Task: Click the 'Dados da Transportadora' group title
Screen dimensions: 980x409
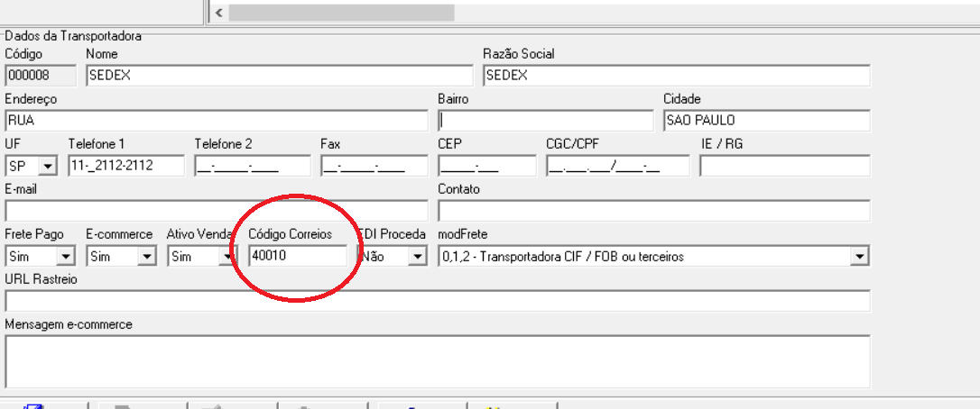Action: [73, 37]
